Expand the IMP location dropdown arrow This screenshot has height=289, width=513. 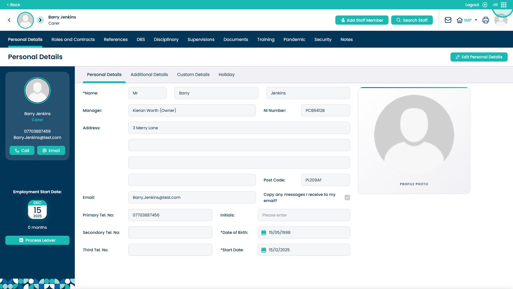[476, 20]
